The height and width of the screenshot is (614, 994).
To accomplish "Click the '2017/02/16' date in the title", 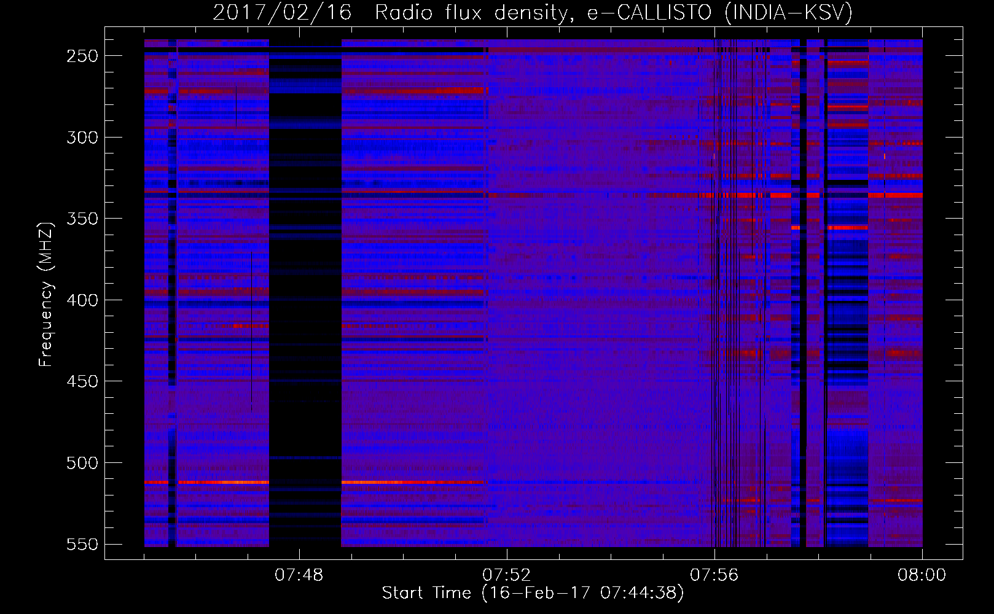I will pos(282,13).
